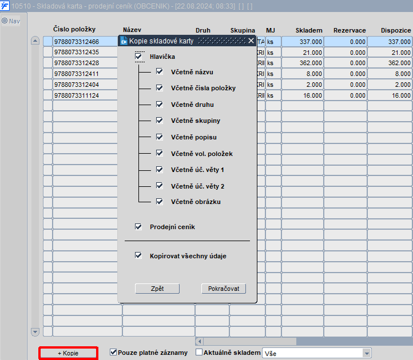The width and height of the screenshot is (413, 360).
Task: Click the Pokračovat button
Action: tap(224, 289)
